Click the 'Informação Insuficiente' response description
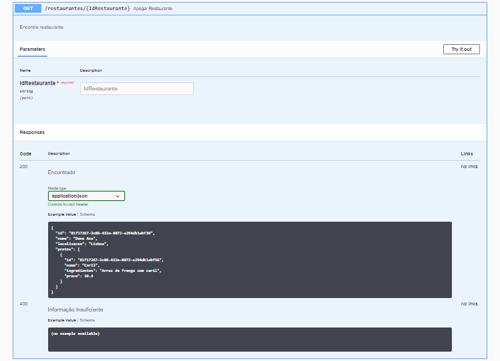This screenshot has width=500, height=361. click(x=76, y=309)
